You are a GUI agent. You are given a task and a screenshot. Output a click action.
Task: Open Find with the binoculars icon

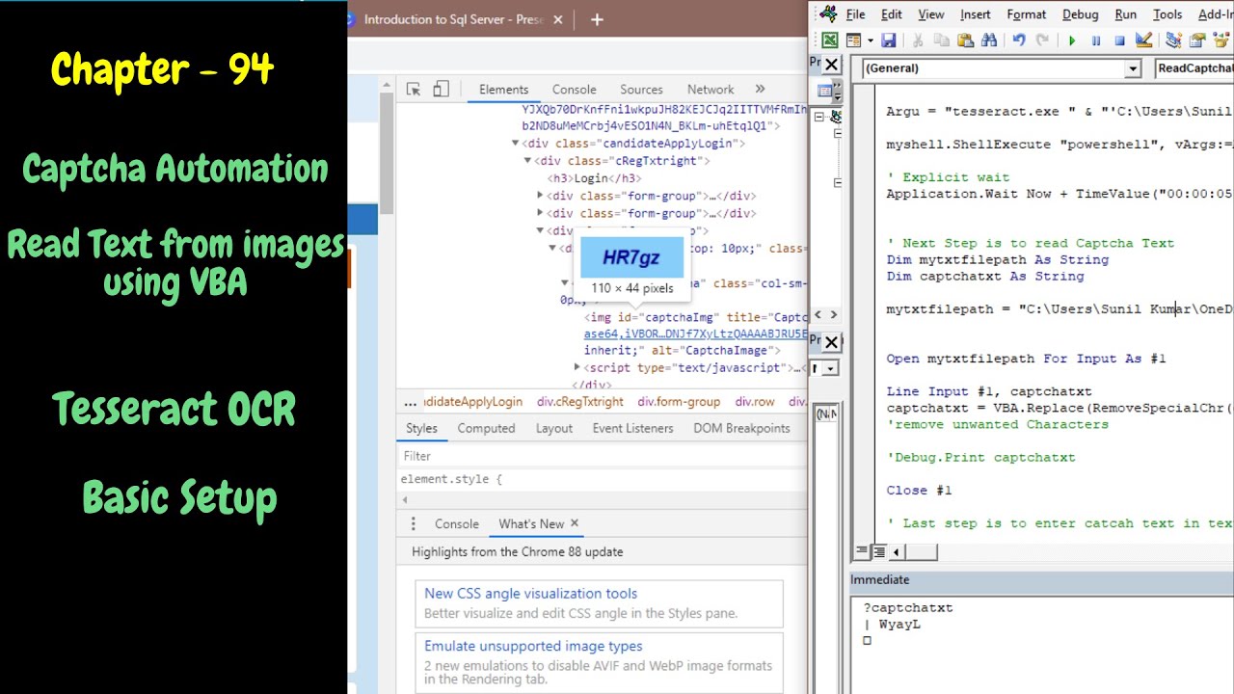[988, 40]
